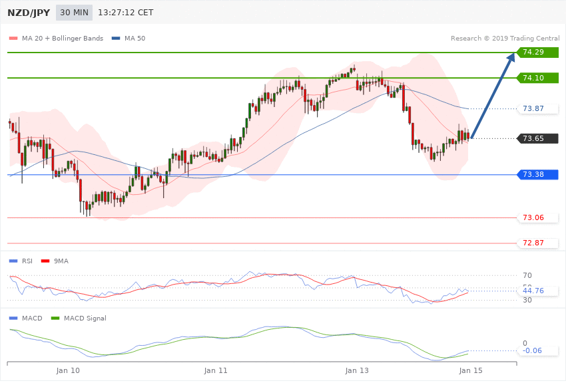This screenshot has height=383, width=566.
Task: Click the Jan 15 date axis label
Action: (470, 371)
